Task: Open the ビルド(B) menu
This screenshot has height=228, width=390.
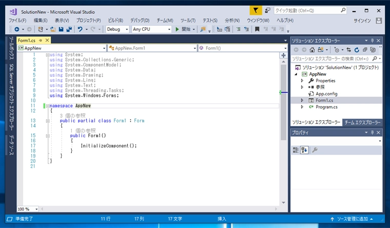Action: click(115, 20)
